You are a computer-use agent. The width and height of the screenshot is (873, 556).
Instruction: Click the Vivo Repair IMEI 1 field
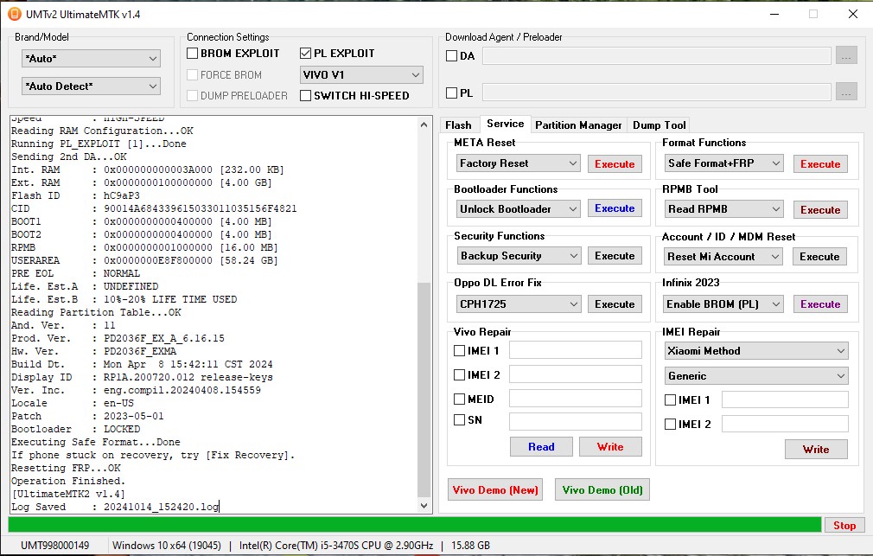click(x=576, y=350)
